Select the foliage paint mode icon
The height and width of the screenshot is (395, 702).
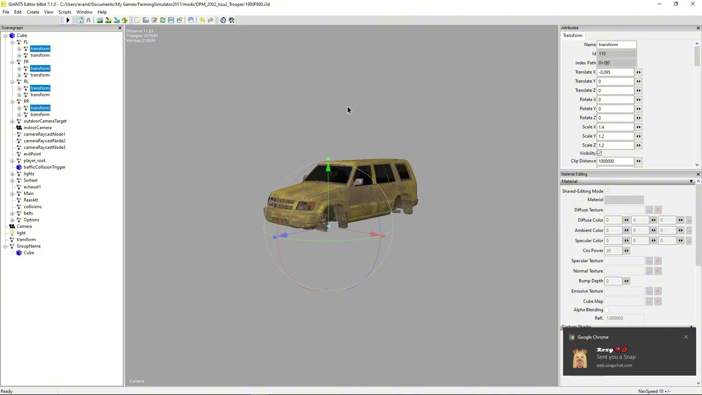pyautogui.click(x=124, y=20)
